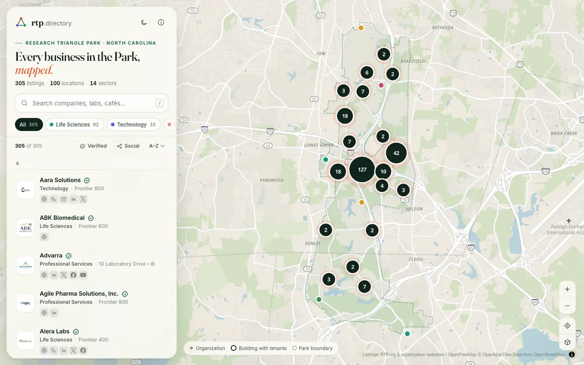The width and height of the screenshot is (584, 365).
Task: Open Aara Solutions website globe icon
Action: coord(44,199)
